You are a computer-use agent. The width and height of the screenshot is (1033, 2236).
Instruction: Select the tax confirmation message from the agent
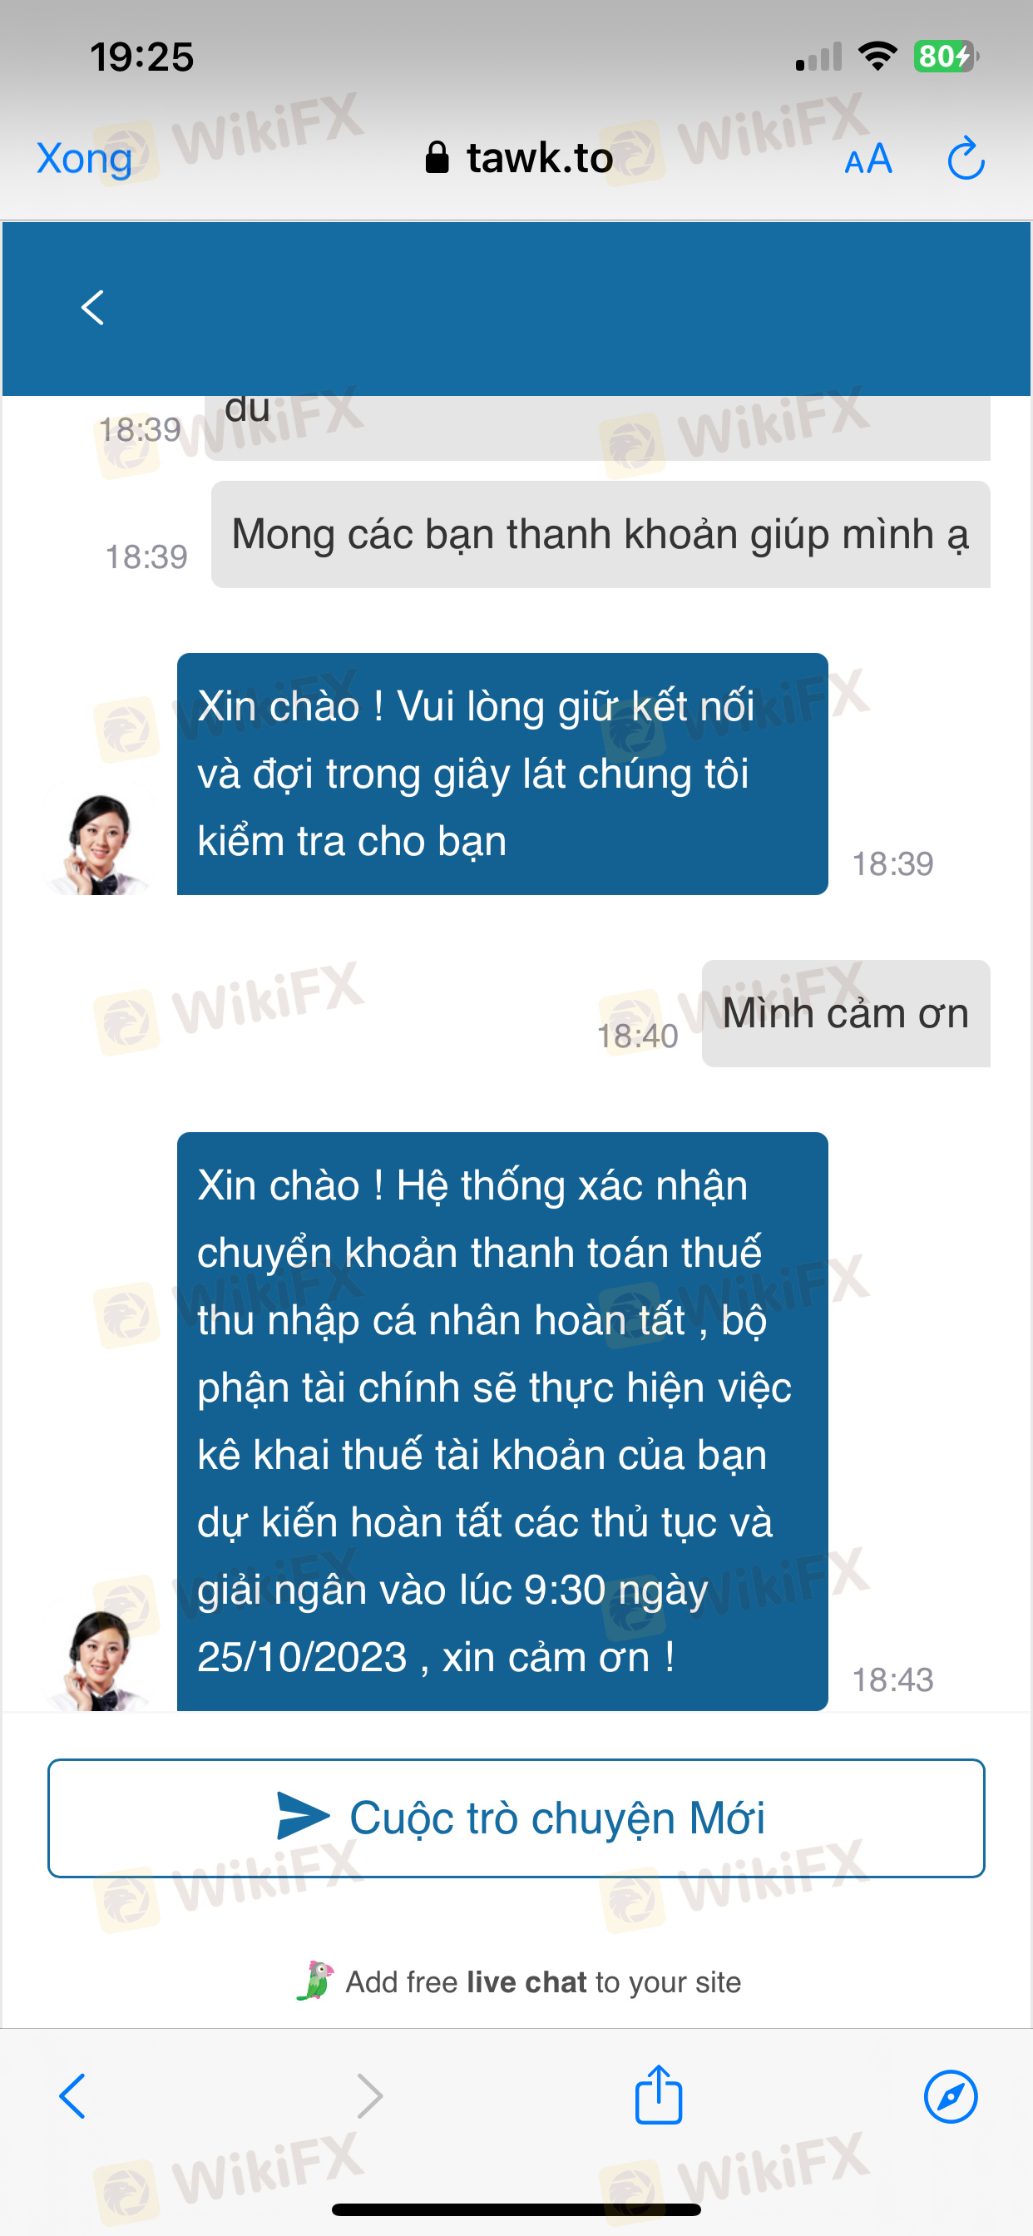click(x=502, y=1421)
